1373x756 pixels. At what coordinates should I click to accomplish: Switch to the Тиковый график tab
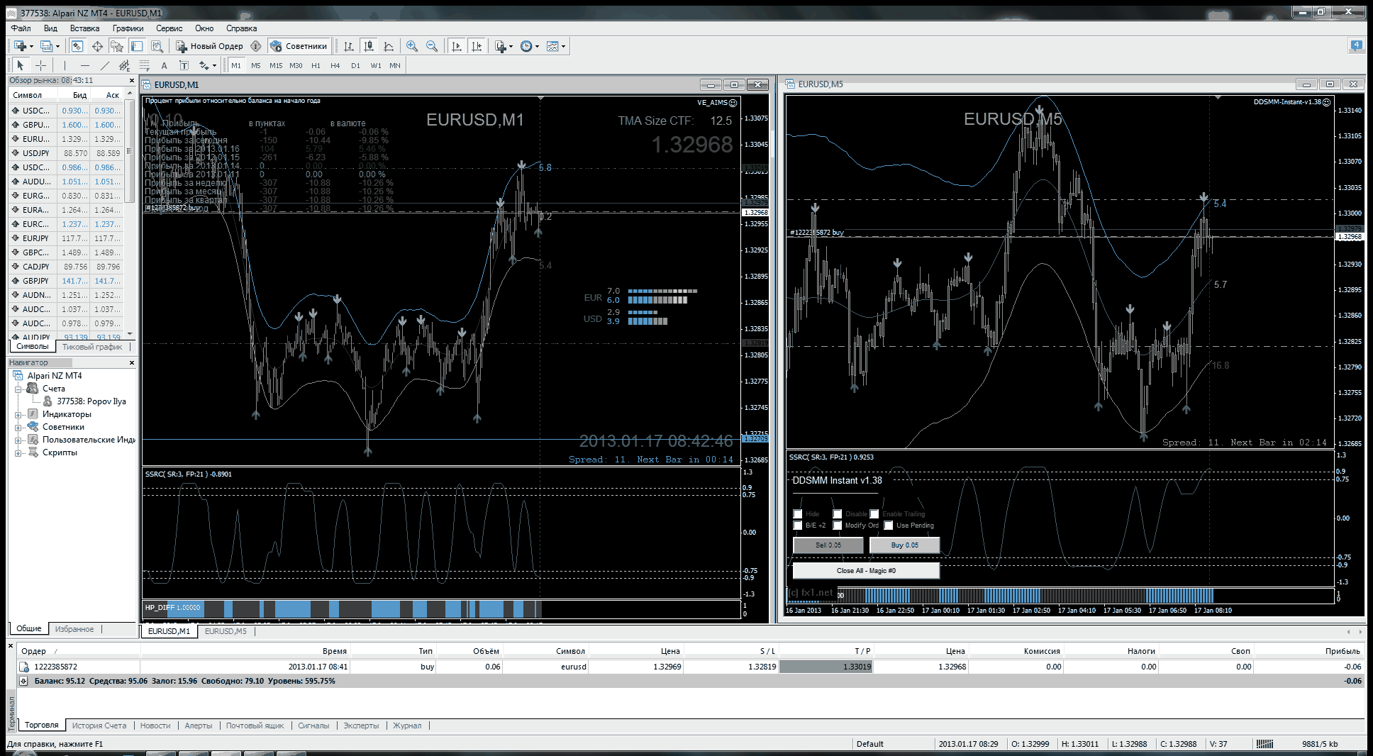coord(92,347)
